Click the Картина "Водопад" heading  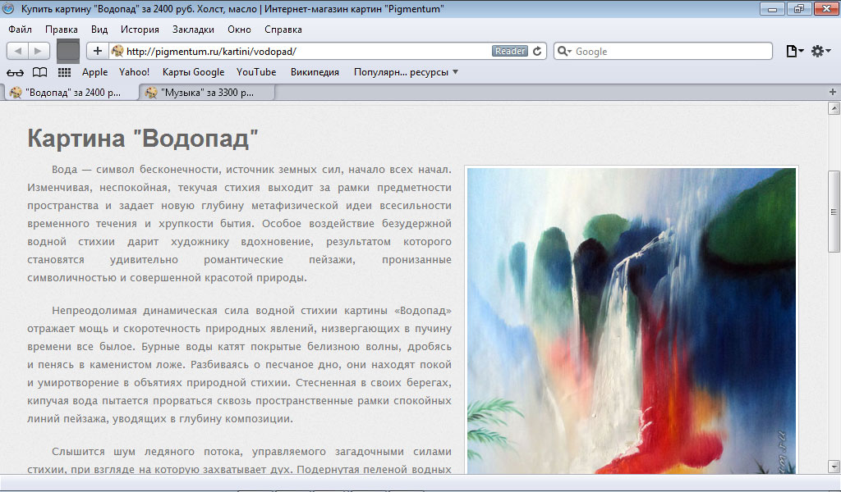143,138
